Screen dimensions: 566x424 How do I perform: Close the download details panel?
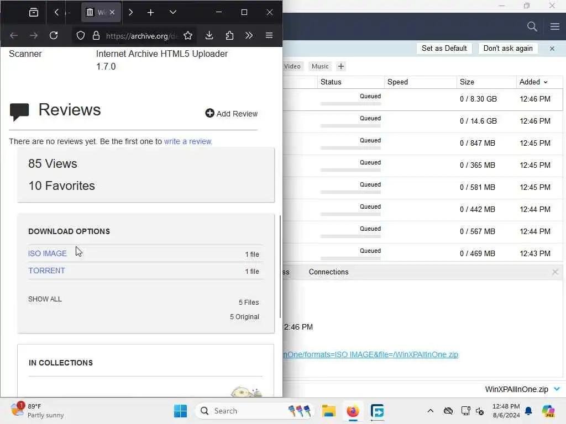click(x=555, y=272)
